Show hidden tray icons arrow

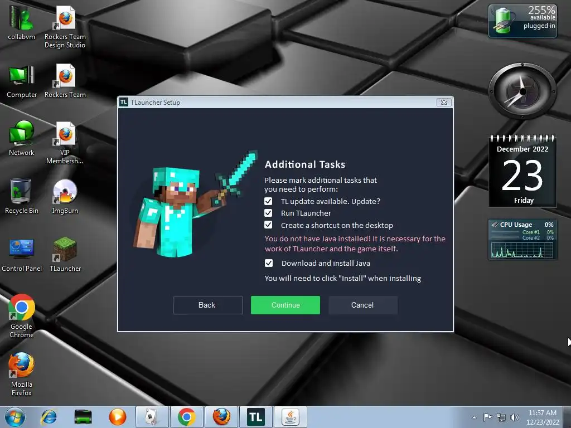point(474,417)
